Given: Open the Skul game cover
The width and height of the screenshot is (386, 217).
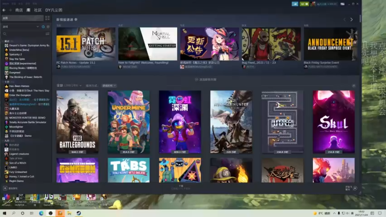Looking at the screenshot, I should [x=334, y=122].
